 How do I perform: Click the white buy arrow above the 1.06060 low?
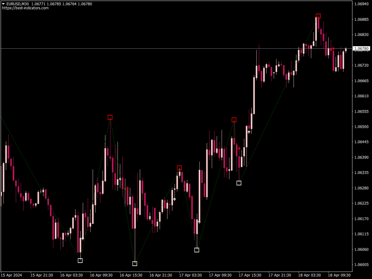point(199,222)
